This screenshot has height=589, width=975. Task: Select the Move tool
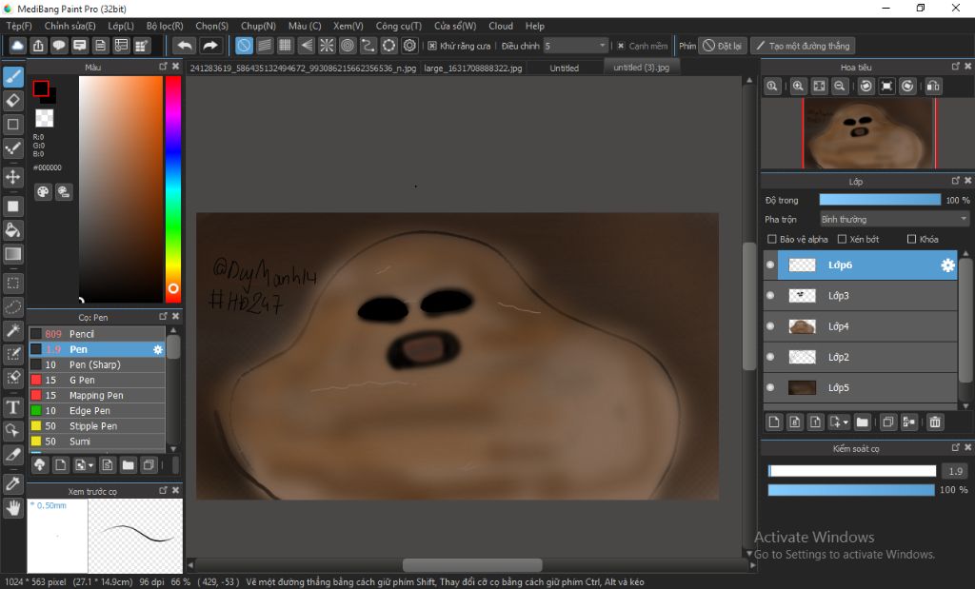tap(12, 177)
